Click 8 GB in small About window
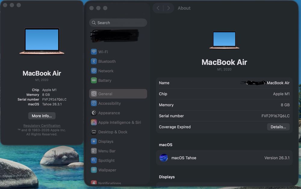This screenshot has height=189, width=301. (x=46, y=95)
